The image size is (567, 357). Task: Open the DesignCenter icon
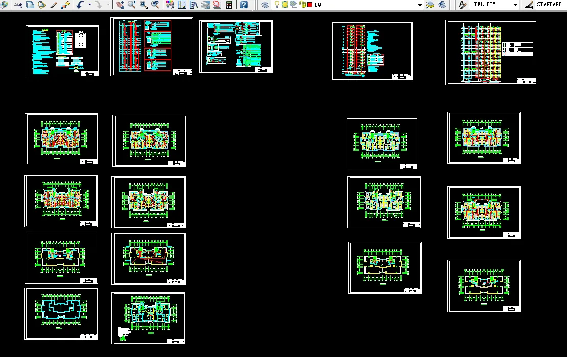182,5
